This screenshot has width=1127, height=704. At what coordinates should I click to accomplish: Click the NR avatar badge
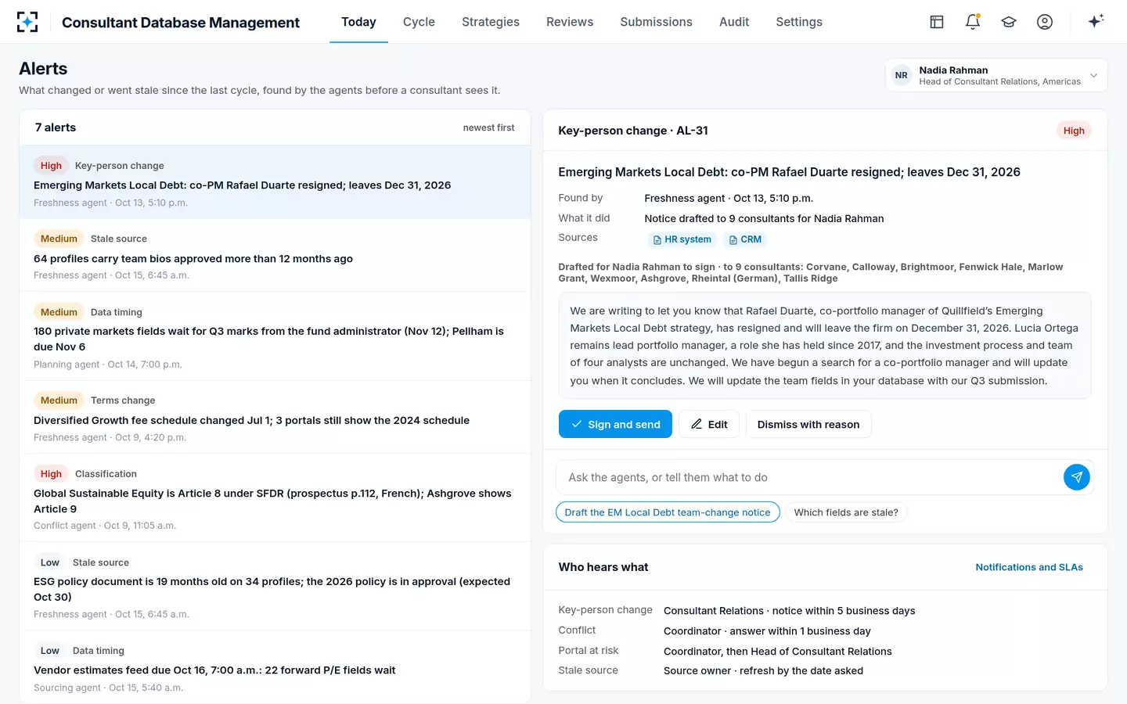[902, 75]
